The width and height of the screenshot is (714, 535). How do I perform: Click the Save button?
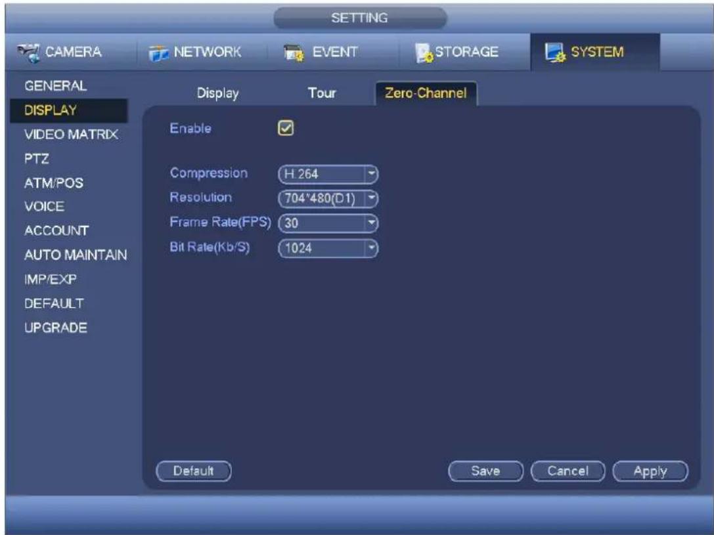coord(485,471)
